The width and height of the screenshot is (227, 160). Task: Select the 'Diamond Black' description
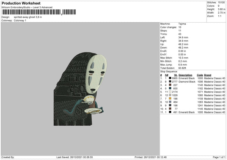tap(187, 82)
